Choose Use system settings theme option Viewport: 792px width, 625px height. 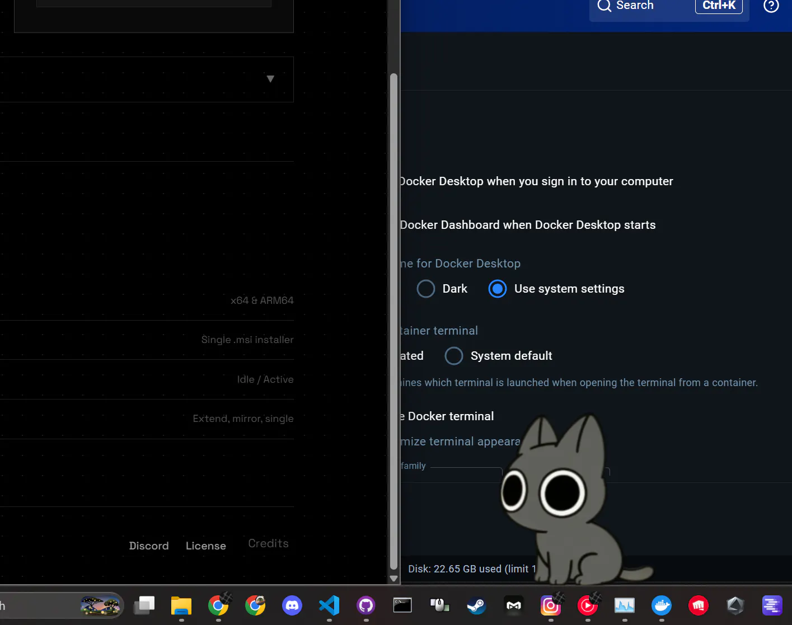(x=498, y=289)
